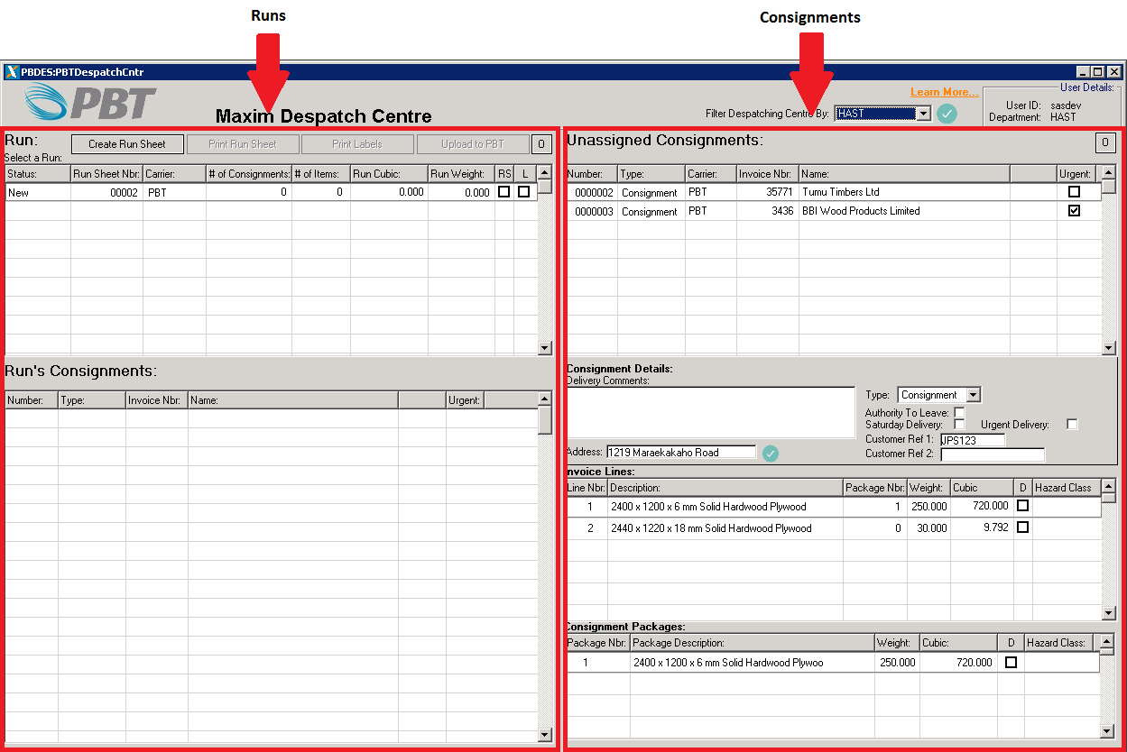
Task: Open the Filter Despatching Centre By dropdown
Action: click(x=923, y=114)
